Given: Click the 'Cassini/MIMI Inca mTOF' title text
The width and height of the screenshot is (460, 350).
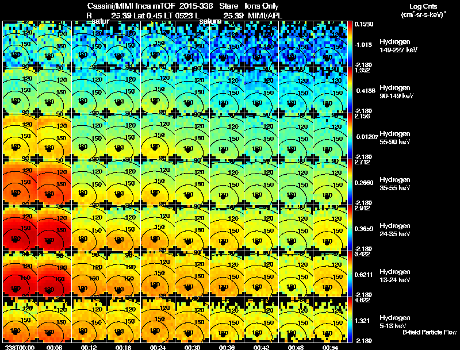Looking at the screenshot, I should pos(131,6).
